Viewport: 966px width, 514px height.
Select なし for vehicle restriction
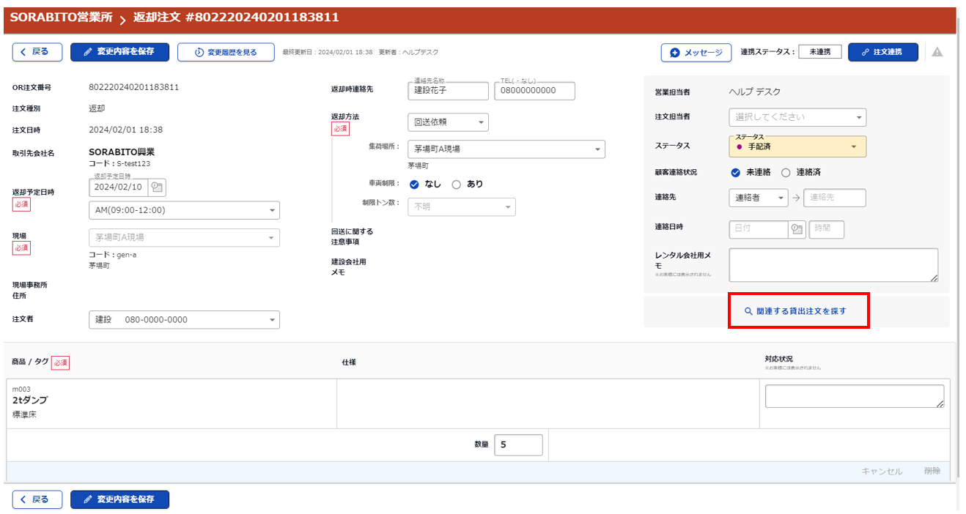pos(414,185)
